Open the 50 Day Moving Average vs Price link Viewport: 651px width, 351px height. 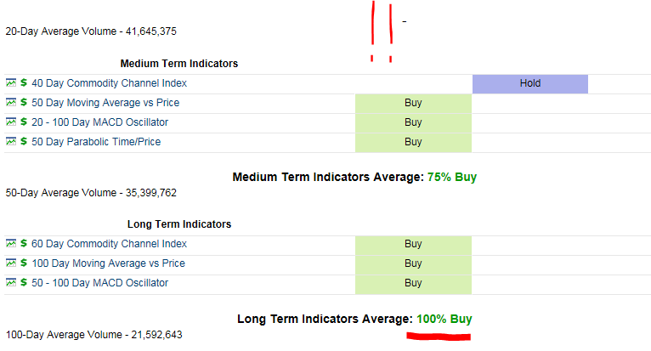point(105,103)
